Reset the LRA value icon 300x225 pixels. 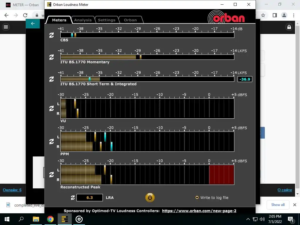[73, 198]
